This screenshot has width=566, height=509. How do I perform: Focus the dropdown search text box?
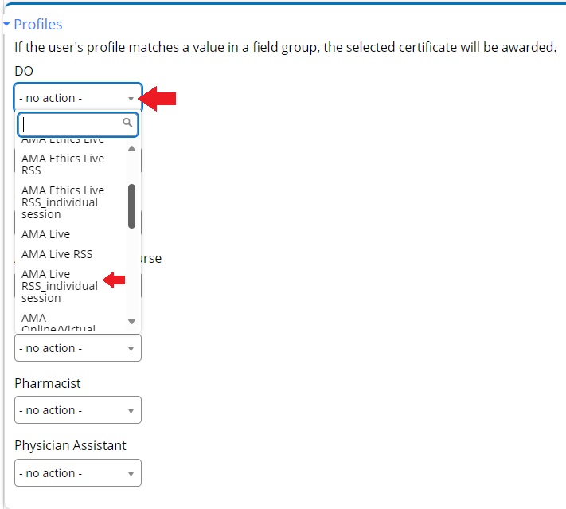point(70,123)
